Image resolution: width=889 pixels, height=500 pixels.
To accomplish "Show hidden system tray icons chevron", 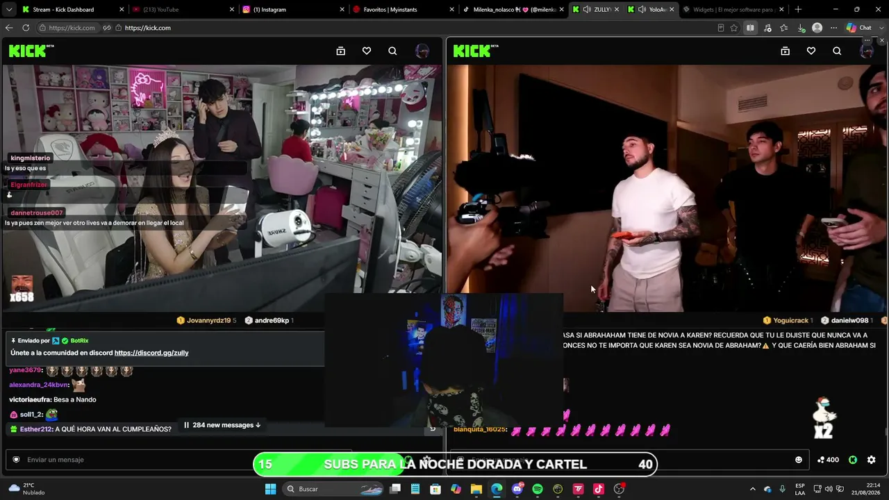I will (752, 489).
